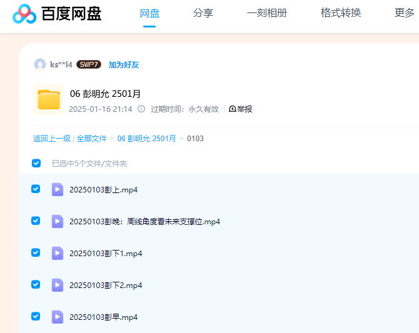The image size is (419, 333).
Task: Open file 20250103彭早.mp4
Action: click(x=103, y=317)
